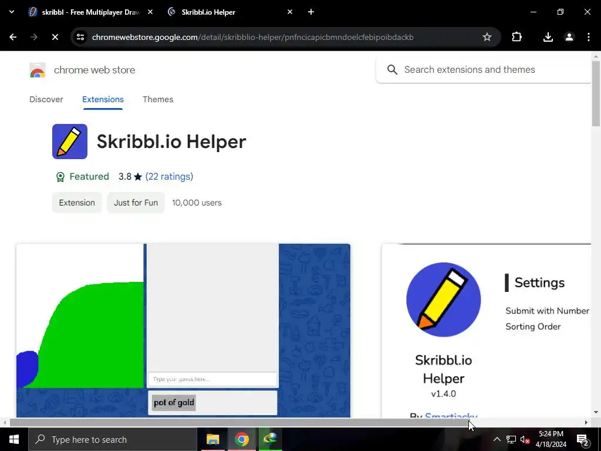Click the horizontal scrollbar right arrow

point(586,423)
